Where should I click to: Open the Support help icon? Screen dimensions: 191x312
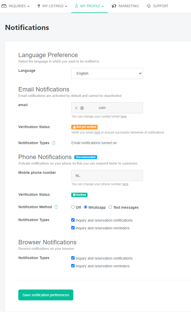tap(148, 6)
